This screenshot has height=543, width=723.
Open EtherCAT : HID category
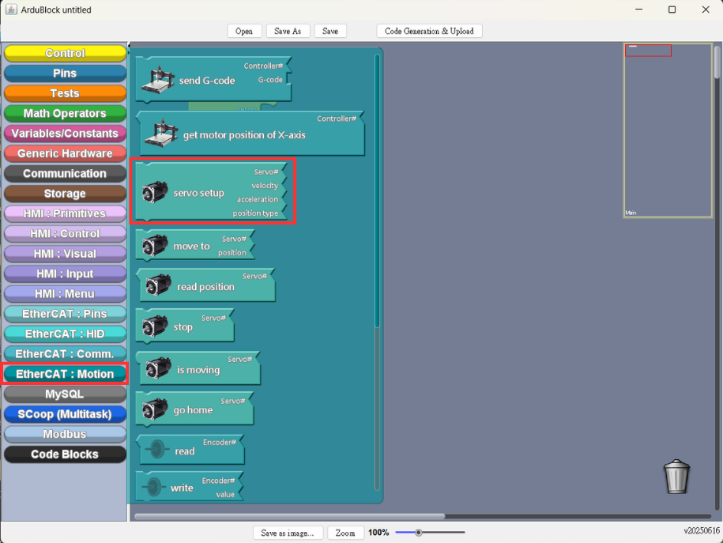point(65,334)
